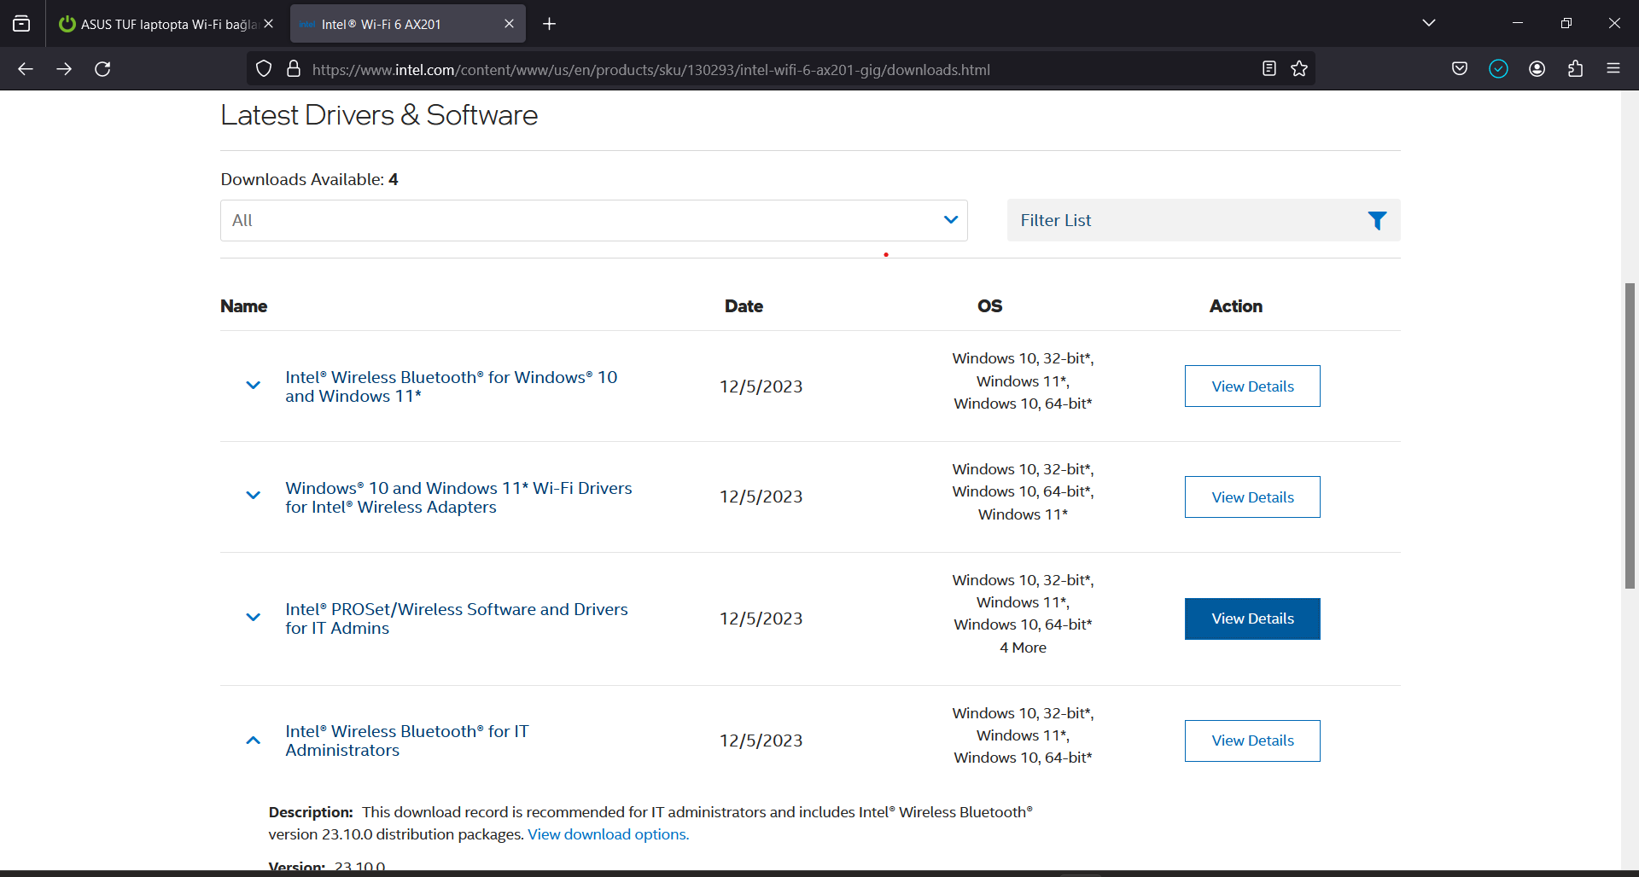Open the Pocket save icon
This screenshot has width=1639, height=877.
click(x=1460, y=69)
